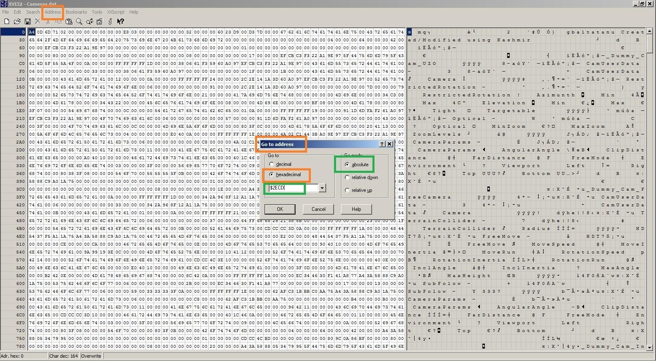This screenshot has height=361, width=656.
Task: Click the $2ECD address input field
Action: tap(293, 188)
